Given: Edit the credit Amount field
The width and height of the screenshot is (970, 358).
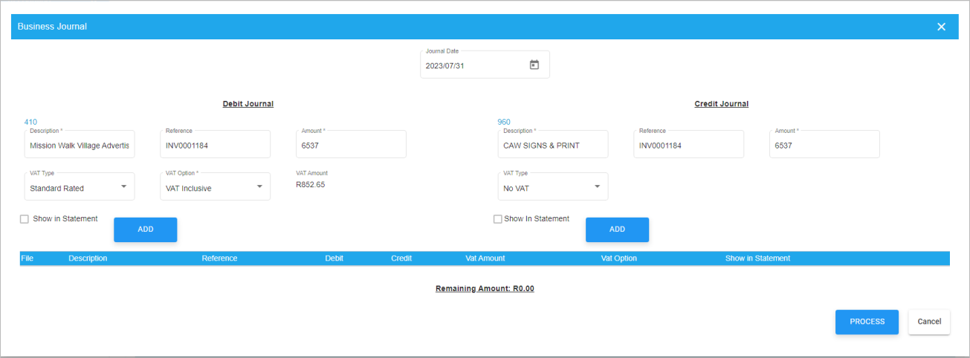Looking at the screenshot, I should coord(824,146).
